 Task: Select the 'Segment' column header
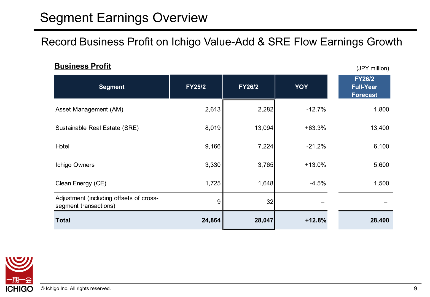click(112, 87)
